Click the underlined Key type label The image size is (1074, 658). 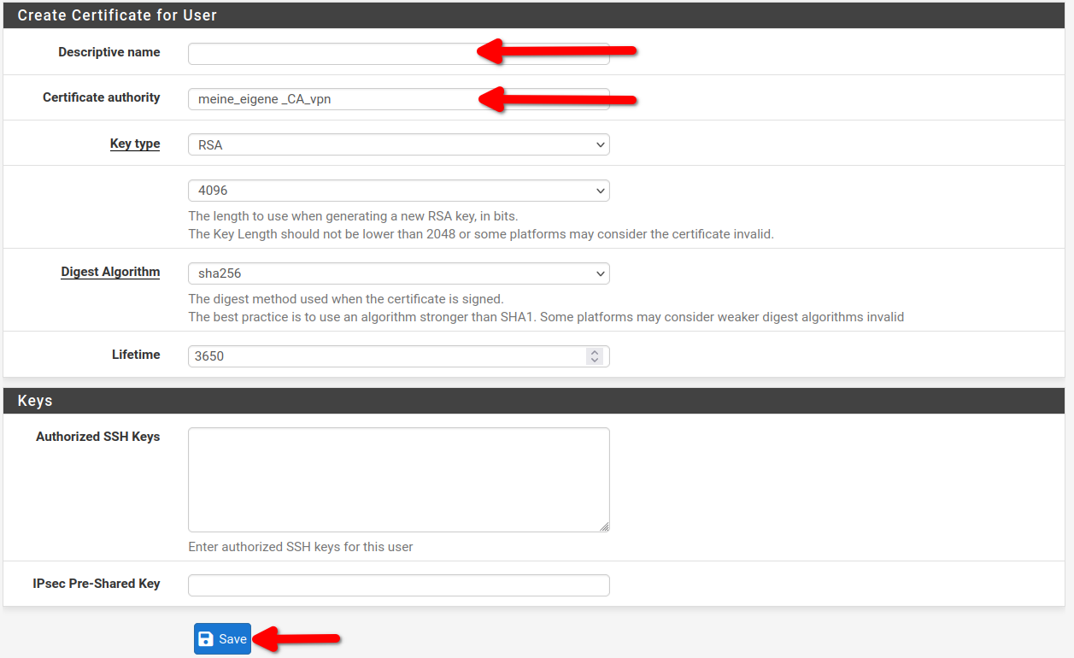pyautogui.click(x=135, y=144)
